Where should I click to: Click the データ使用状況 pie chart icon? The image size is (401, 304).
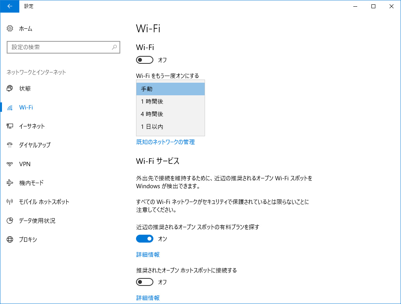click(x=10, y=221)
